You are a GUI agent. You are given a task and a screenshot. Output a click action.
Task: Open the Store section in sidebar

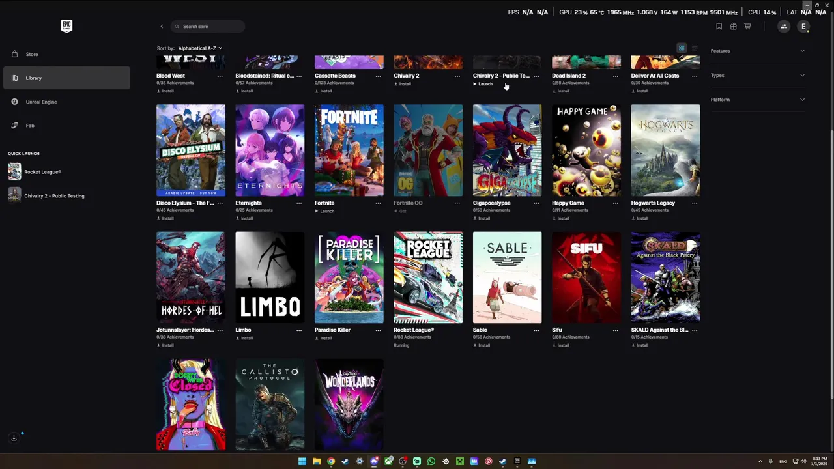pos(66,54)
